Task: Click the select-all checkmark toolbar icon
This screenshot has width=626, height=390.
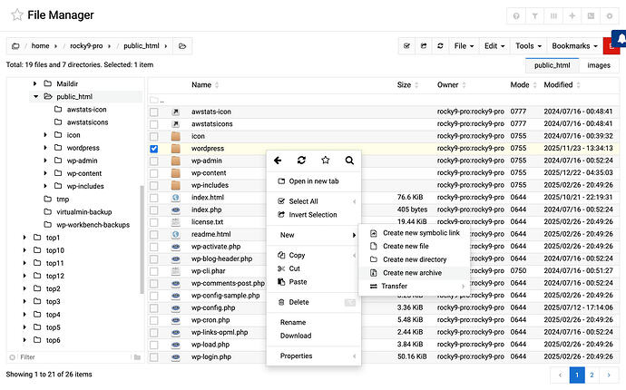Action: pyautogui.click(x=407, y=45)
